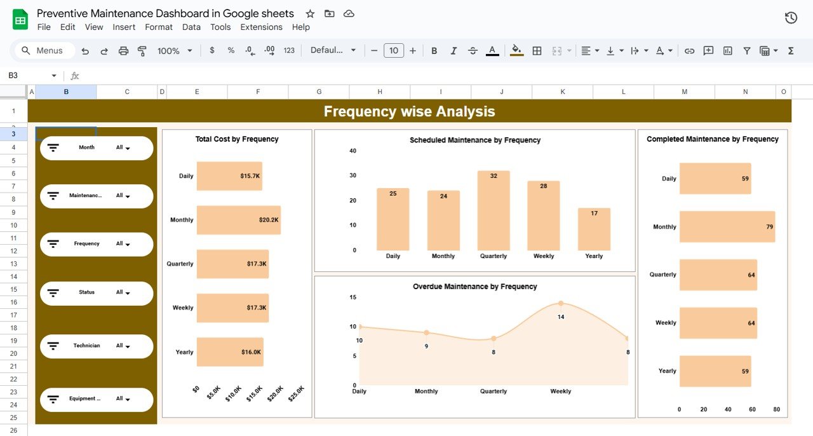The width and height of the screenshot is (813, 436).
Task: Open the insert comment tool
Action: [x=708, y=50]
